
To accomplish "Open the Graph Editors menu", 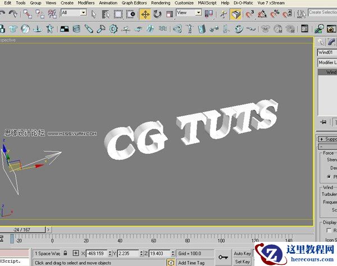I will point(134,3).
